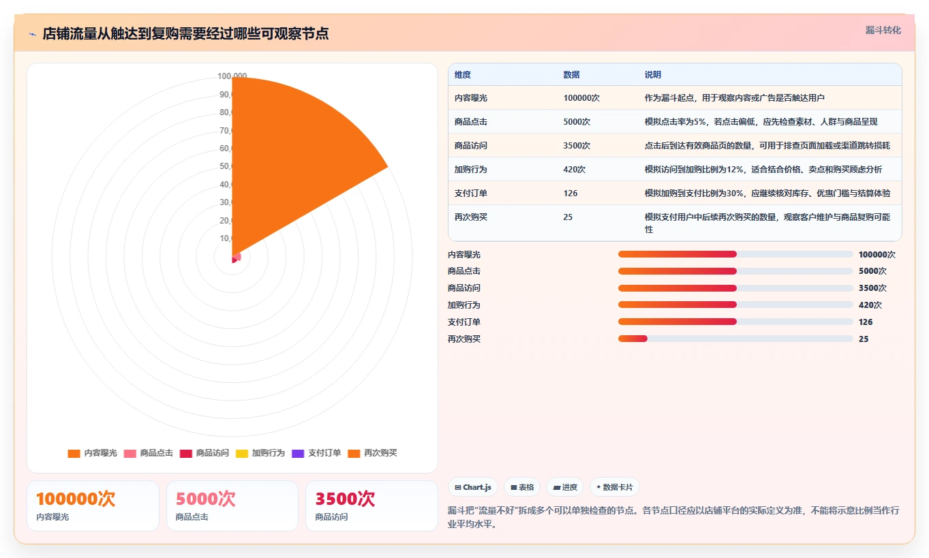Viewport: 929px width, 558px height.
Task: Click the footnote paragraph starting 漏斗把
Action: (x=673, y=518)
